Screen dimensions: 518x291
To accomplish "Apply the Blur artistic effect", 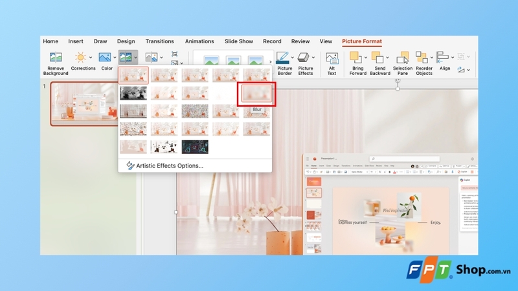I will tap(256, 93).
